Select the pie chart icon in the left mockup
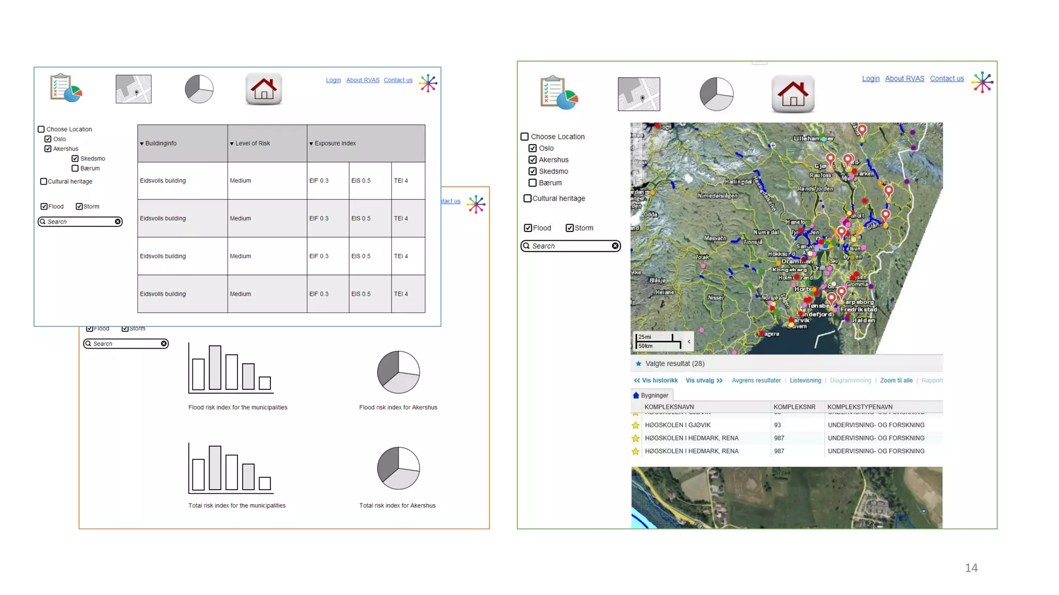 (199, 89)
